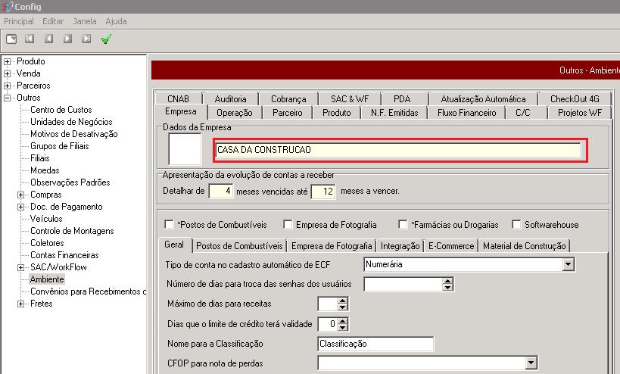Increase the Máximo de dias para receitas value
Screen dimensions: 620x374
click(x=343, y=301)
